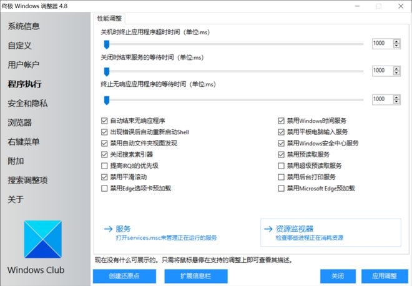Go to the 用户帐户 section
412x286 pixels.
coord(24,65)
